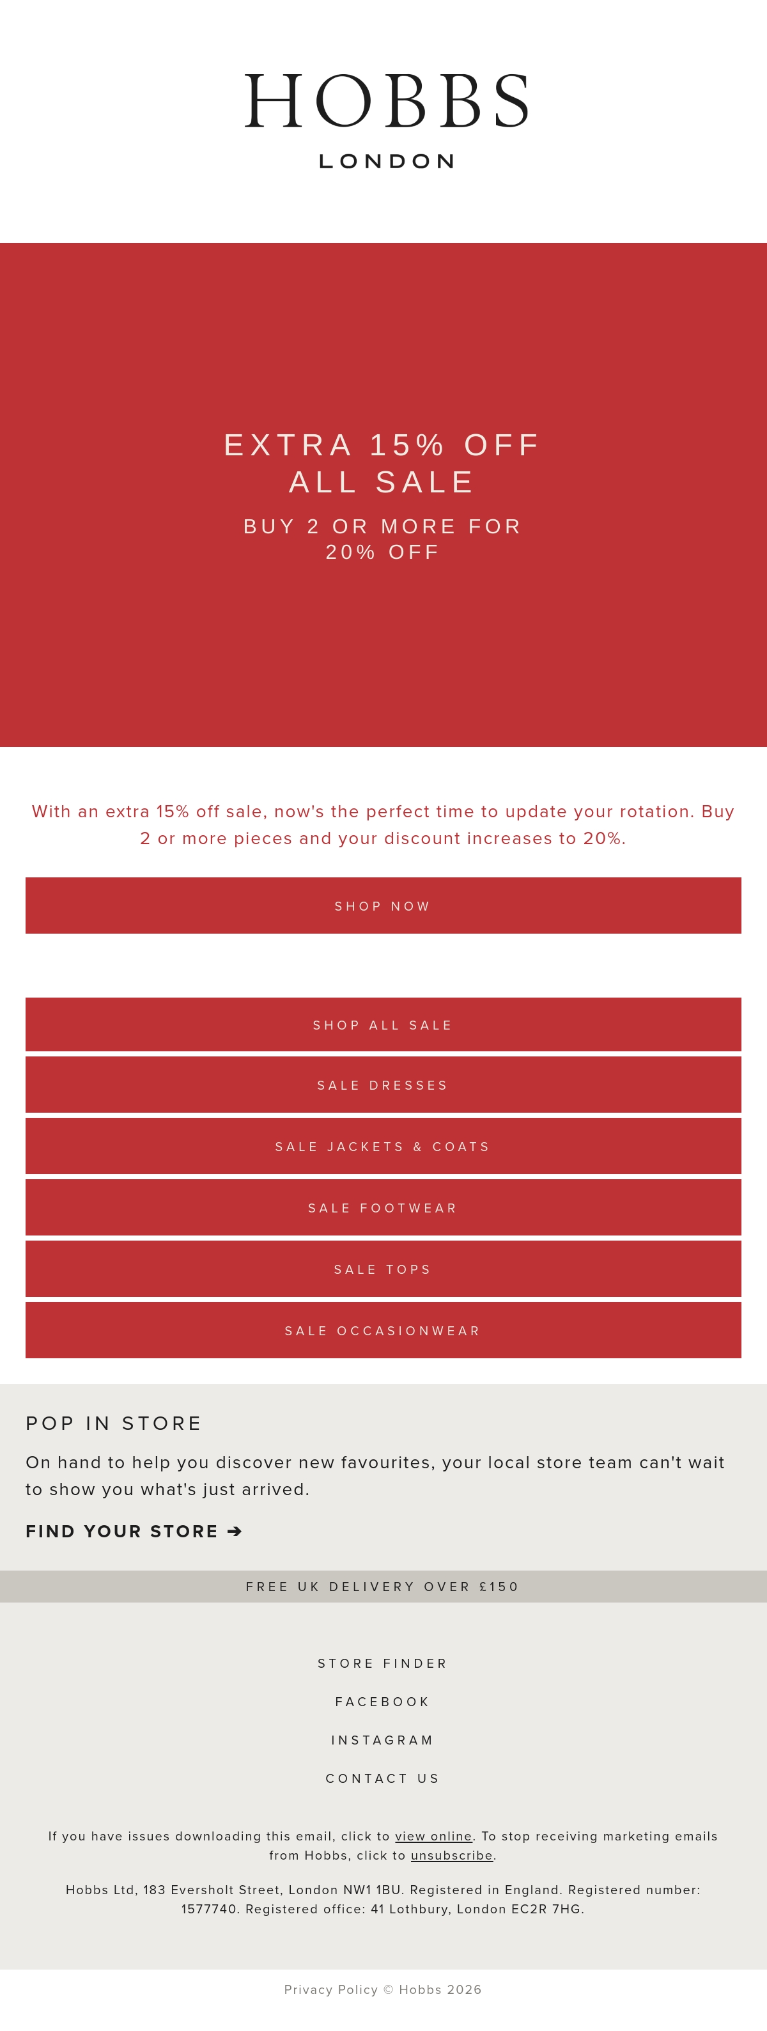Click the view online link

(433, 1836)
